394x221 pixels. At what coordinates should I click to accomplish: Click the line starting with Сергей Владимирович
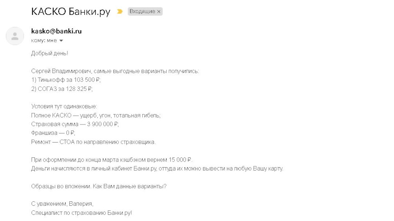pos(115,71)
